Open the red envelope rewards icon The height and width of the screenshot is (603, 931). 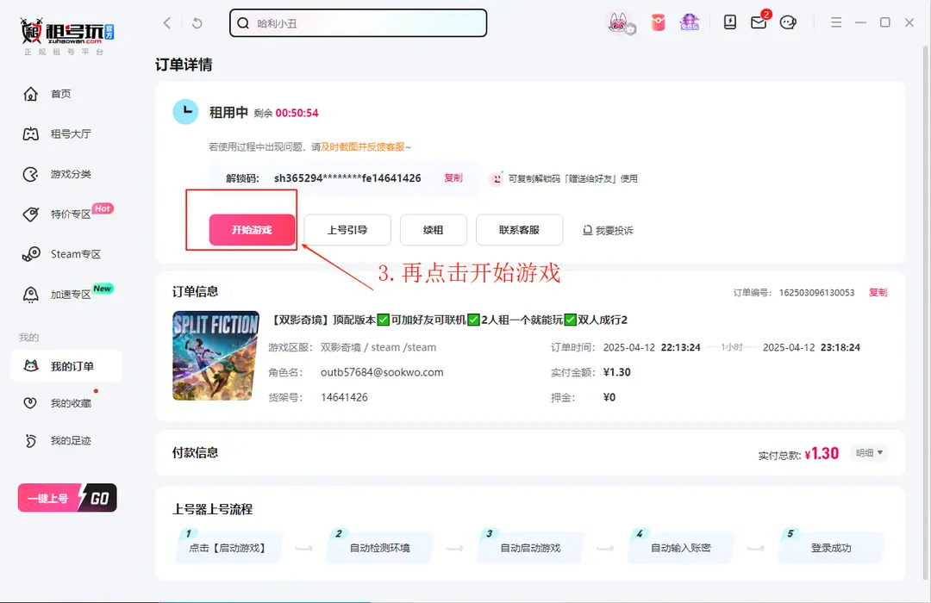tap(658, 22)
